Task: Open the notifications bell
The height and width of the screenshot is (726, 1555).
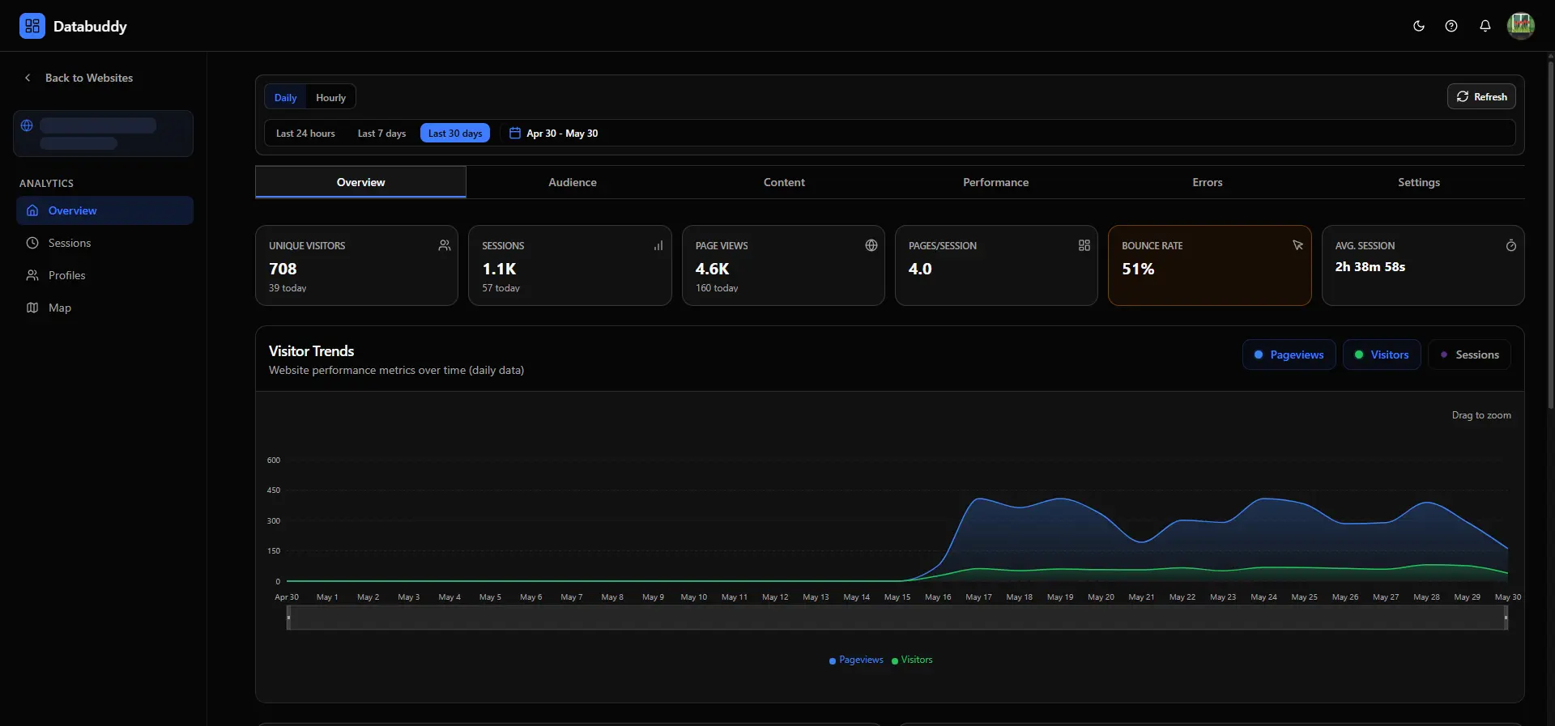Action: [1485, 26]
